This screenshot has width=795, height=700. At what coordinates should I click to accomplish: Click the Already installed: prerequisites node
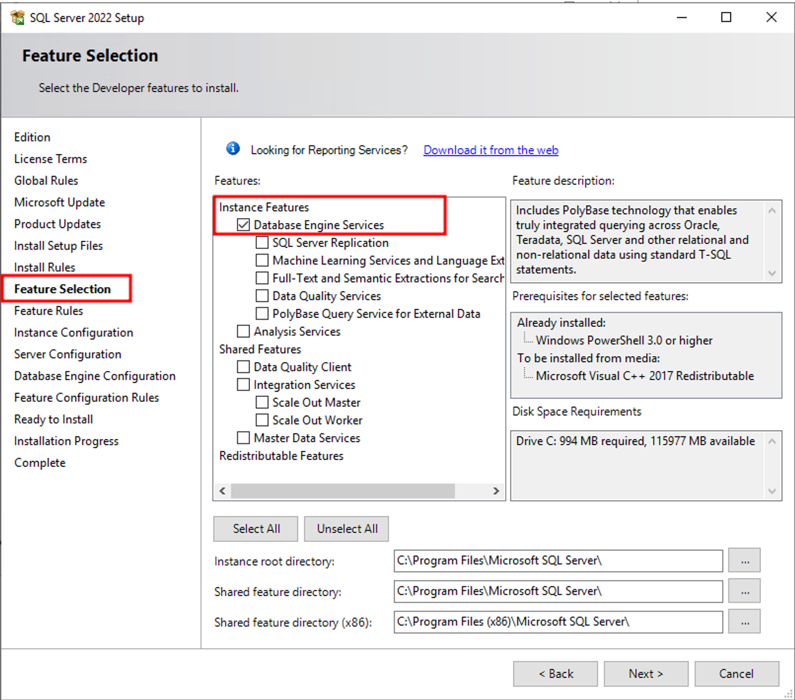tap(561, 322)
